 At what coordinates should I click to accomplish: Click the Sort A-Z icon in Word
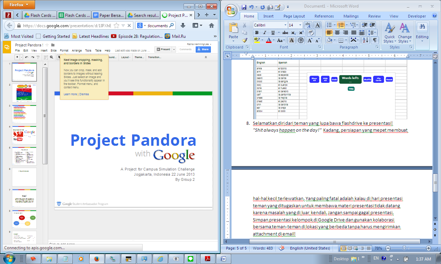coord(365,40)
